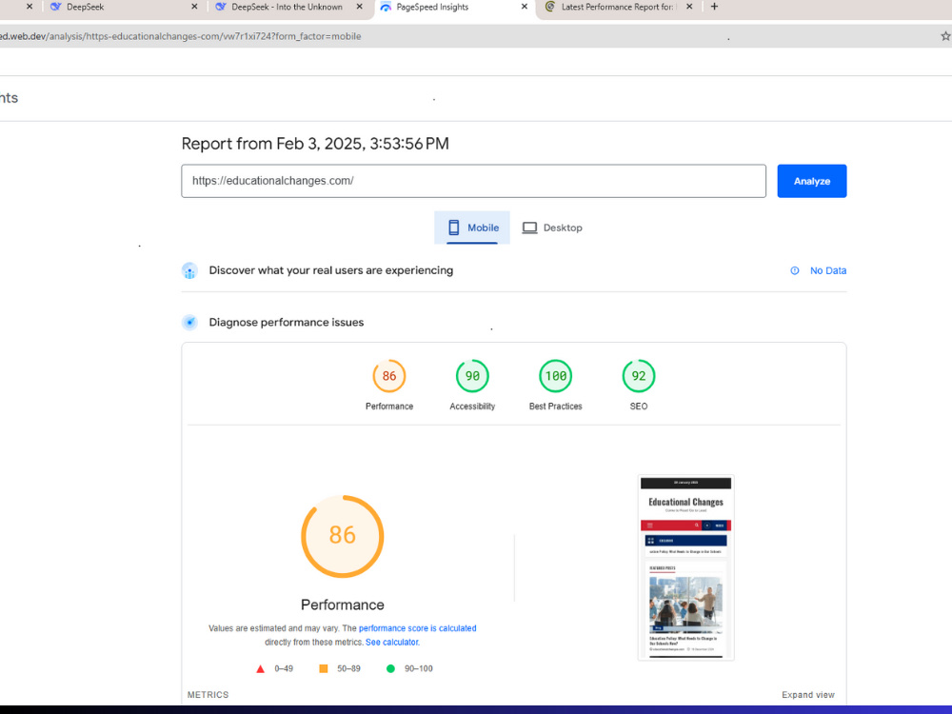
Task: Jump to Best Practices score gauge 100
Action: (x=556, y=376)
